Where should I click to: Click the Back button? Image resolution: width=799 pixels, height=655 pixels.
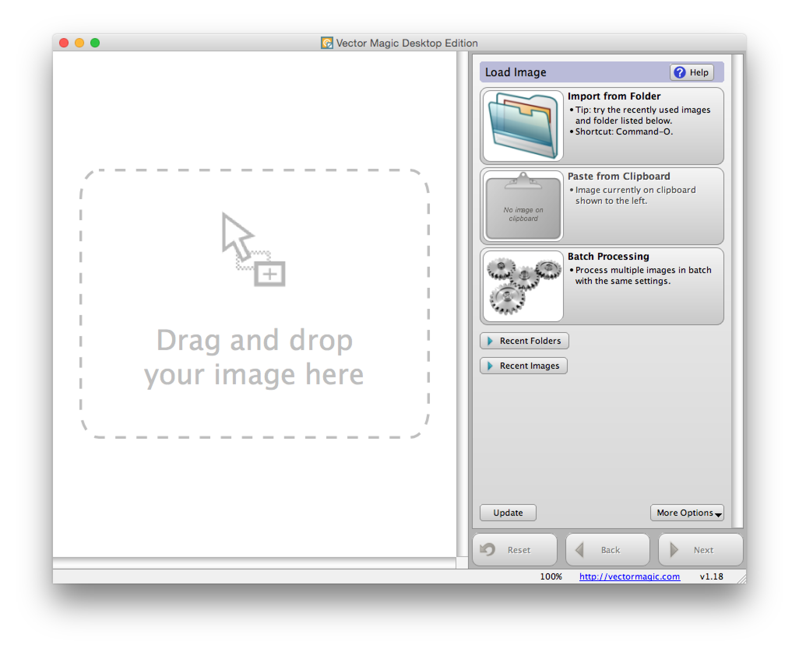click(607, 550)
